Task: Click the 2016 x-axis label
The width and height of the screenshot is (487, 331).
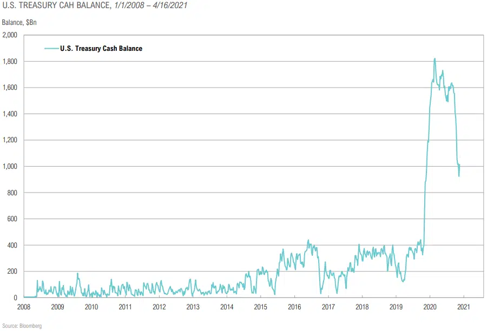Action: click(294, 307)
